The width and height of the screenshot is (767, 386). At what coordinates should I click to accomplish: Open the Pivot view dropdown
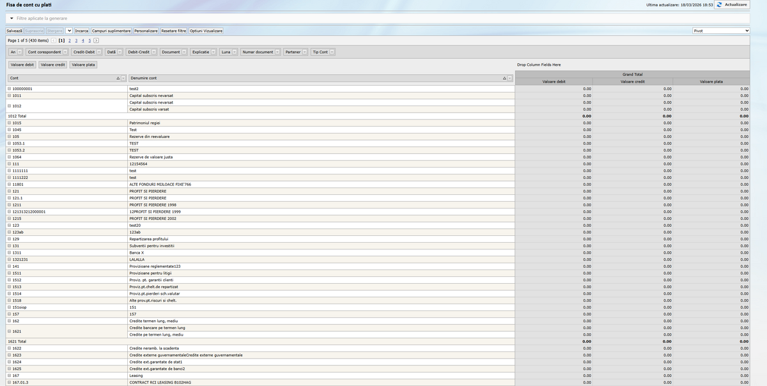click(721, 30)
